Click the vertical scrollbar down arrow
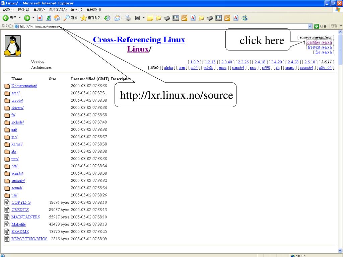 coord(340,250)
